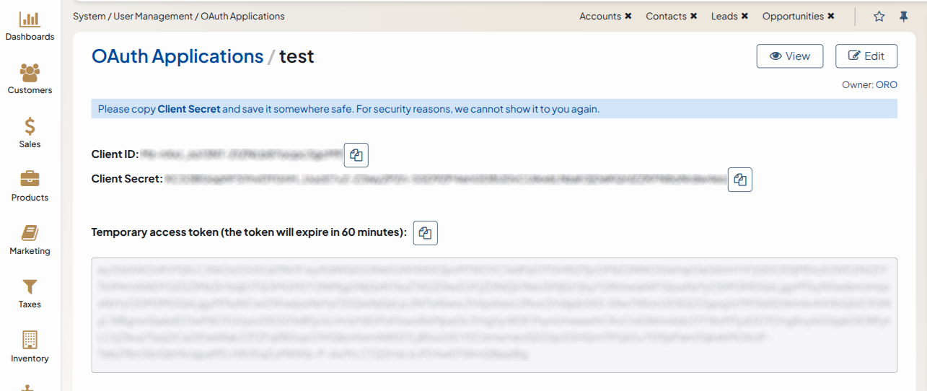Switch to the Opportunities pinned tab
This screenshot has width=927, height=391.
tap(793, 17)
